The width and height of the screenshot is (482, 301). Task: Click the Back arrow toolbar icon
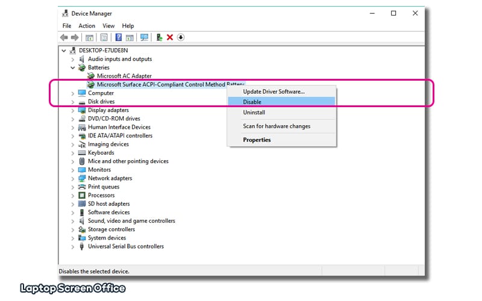pos(64,37)
